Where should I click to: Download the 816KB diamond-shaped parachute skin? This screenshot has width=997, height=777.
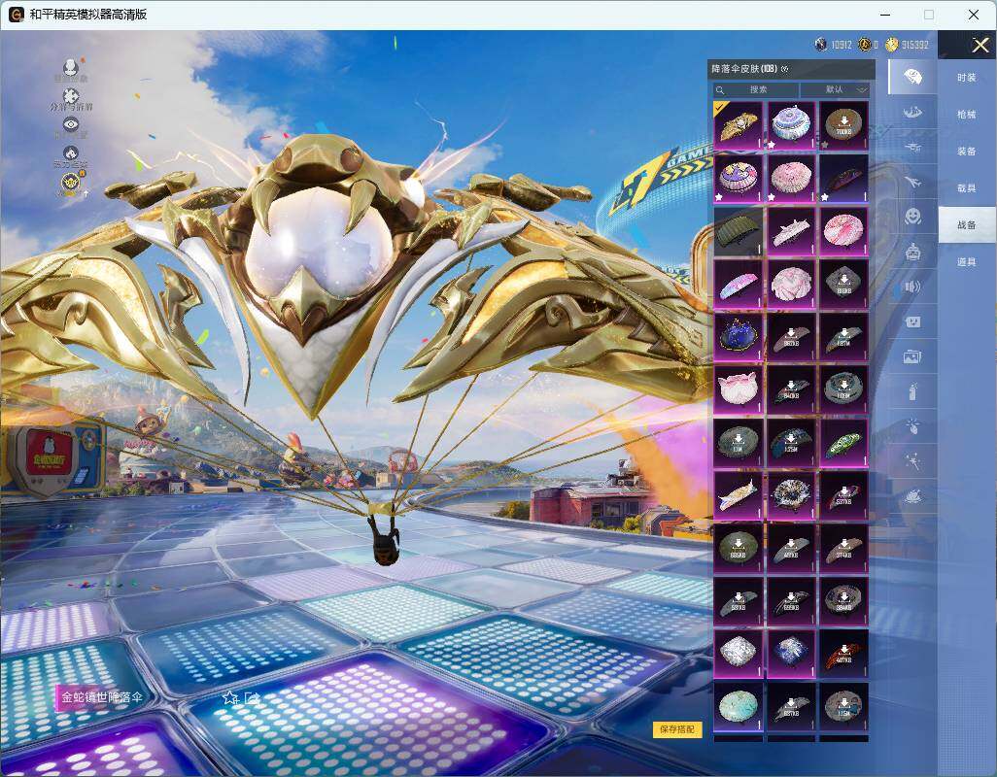tap(843, 284)
